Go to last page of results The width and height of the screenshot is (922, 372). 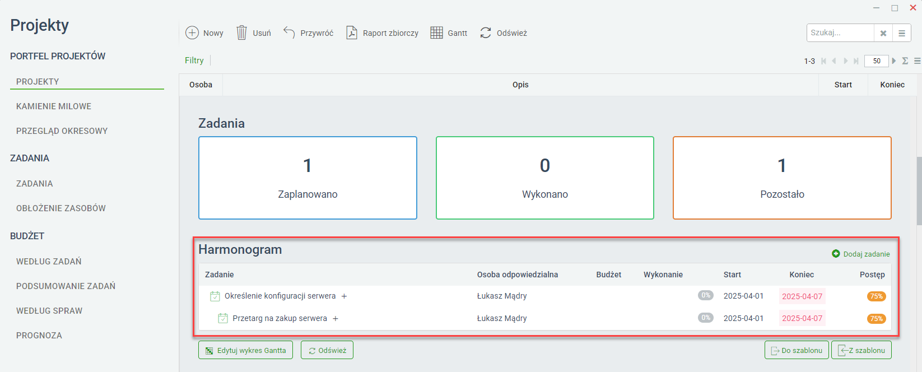[x=856, y=61]
